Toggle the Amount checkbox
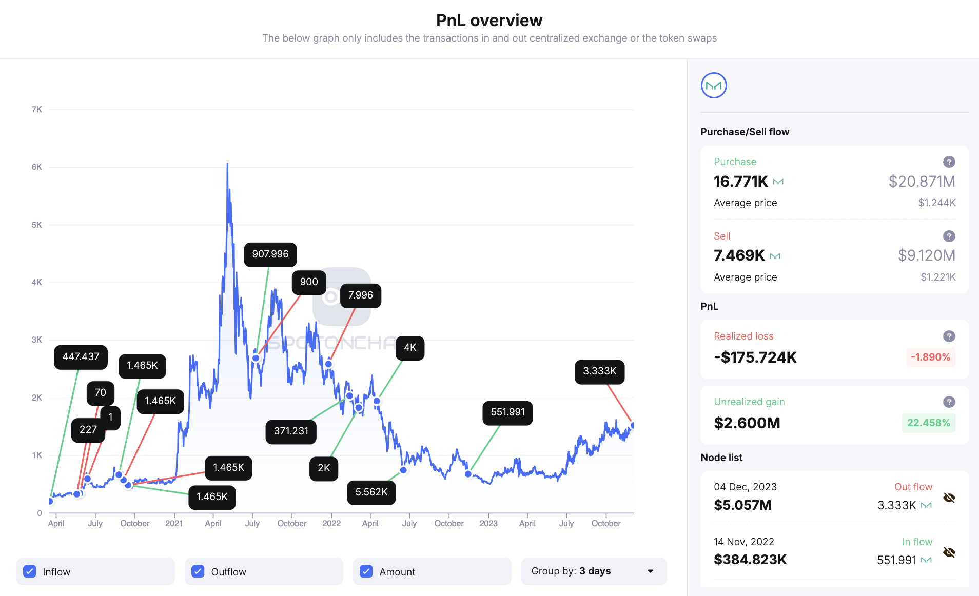979x596 pixels. [366, 571]
